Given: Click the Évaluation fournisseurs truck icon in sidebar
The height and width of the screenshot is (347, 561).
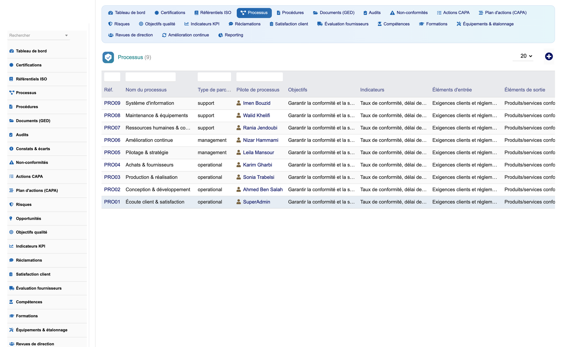Looking at the screenshot, I should 12,288.
